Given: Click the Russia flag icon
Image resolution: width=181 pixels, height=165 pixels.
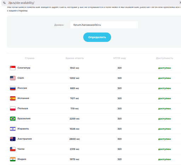Looking at the screenshot, I should coord(13,88).
